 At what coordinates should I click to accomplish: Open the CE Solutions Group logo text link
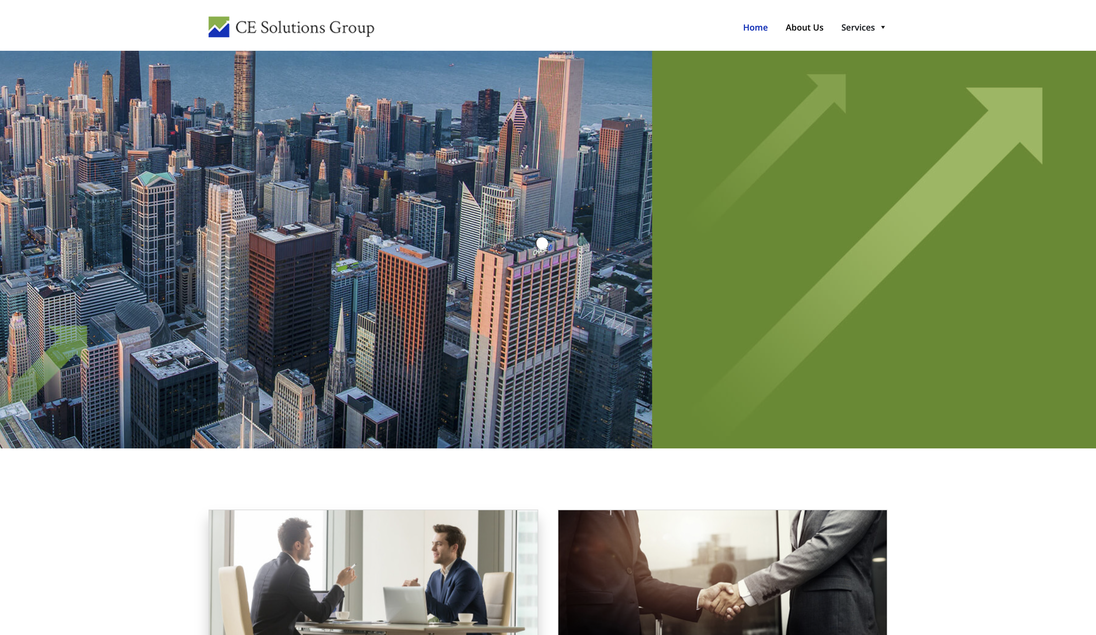(x=305, y=28)
